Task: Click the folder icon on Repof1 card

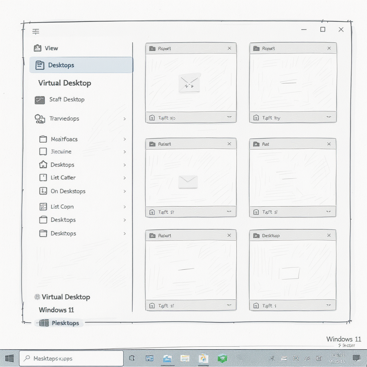Action: click(x=152, y=48)
